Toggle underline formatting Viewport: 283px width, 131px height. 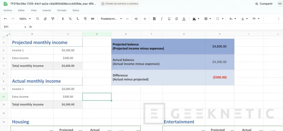[x=169, y=19]
